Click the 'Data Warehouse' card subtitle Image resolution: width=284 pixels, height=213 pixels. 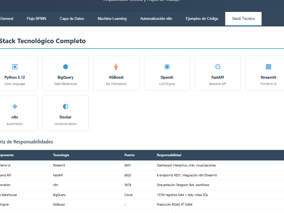tap(65, 84)
